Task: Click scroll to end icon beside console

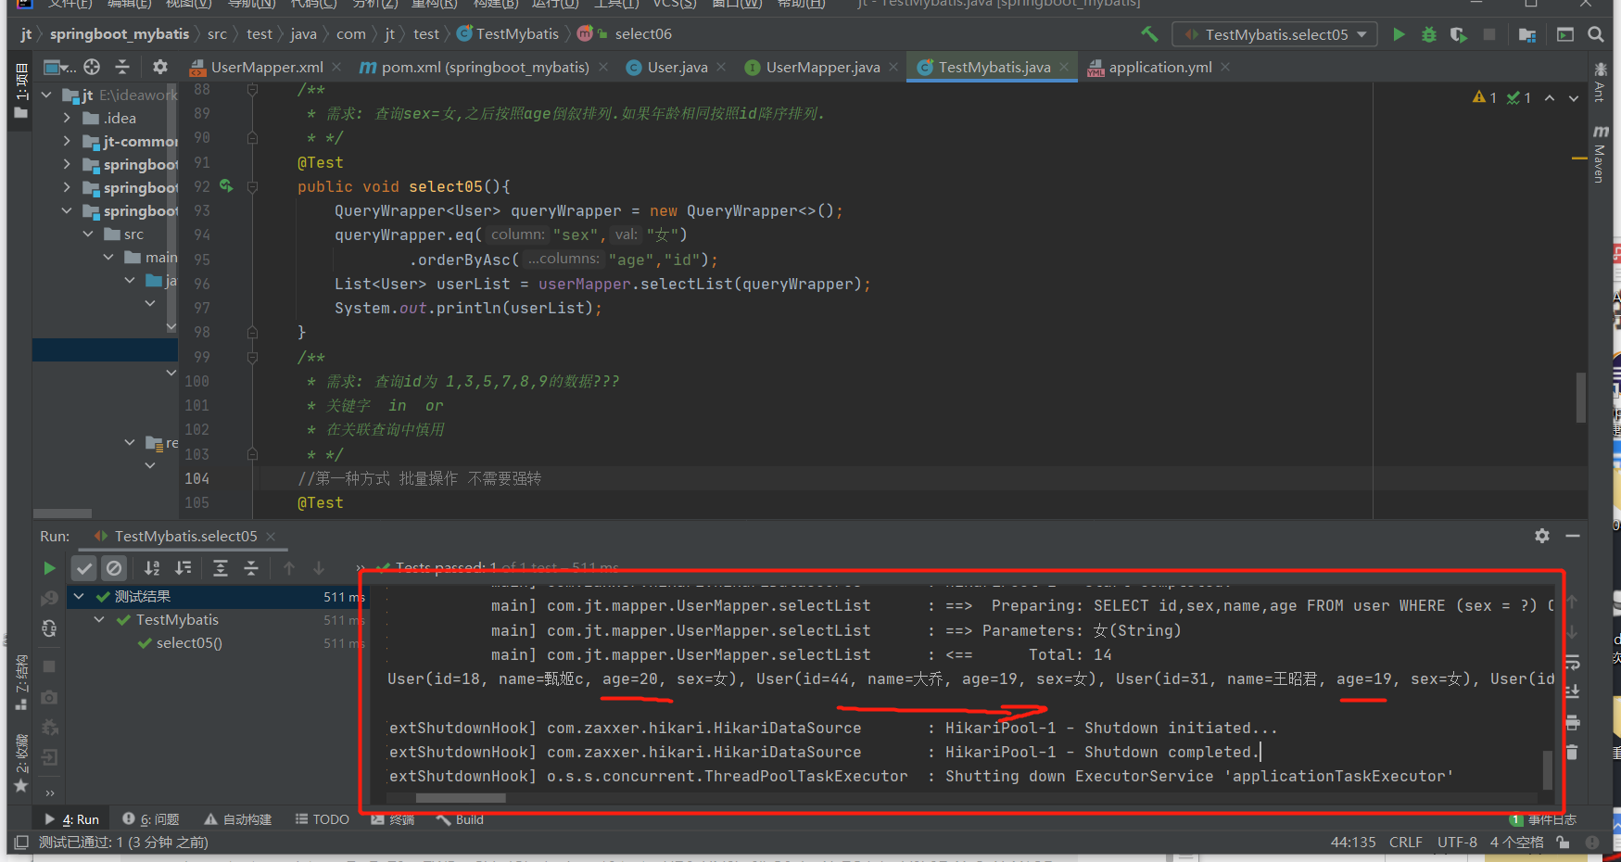Action: (1572, 691)
